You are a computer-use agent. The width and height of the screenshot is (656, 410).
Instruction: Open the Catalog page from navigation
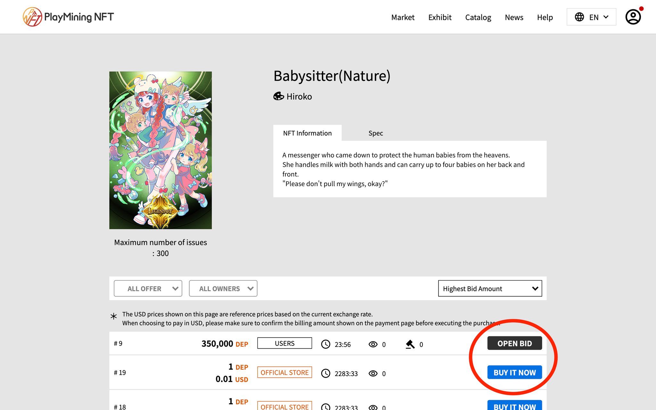click(478, 17)
